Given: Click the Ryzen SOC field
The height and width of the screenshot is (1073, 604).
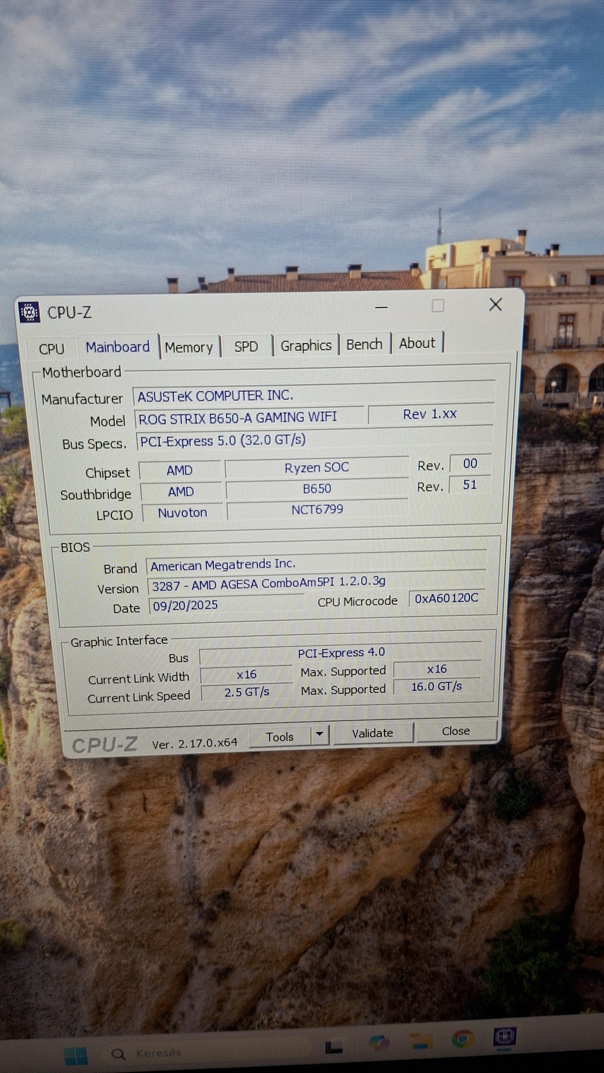Looking at the screenshot, I should 317,468.
